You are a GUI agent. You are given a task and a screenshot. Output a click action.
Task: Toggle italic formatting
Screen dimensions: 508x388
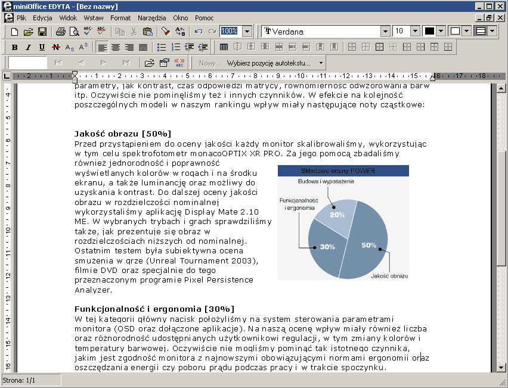[28, 47]
